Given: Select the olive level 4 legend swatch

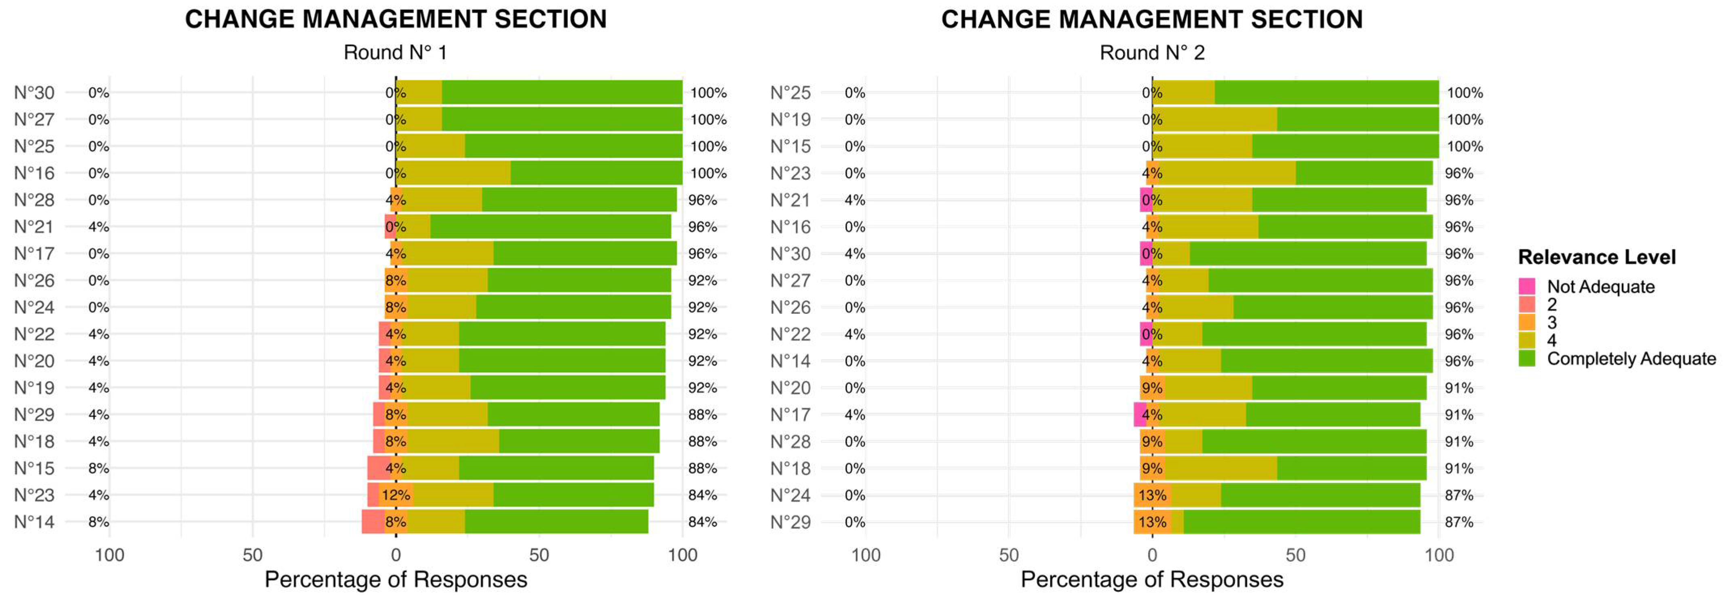Looking at the screenshot, I should coord(1527,340).
